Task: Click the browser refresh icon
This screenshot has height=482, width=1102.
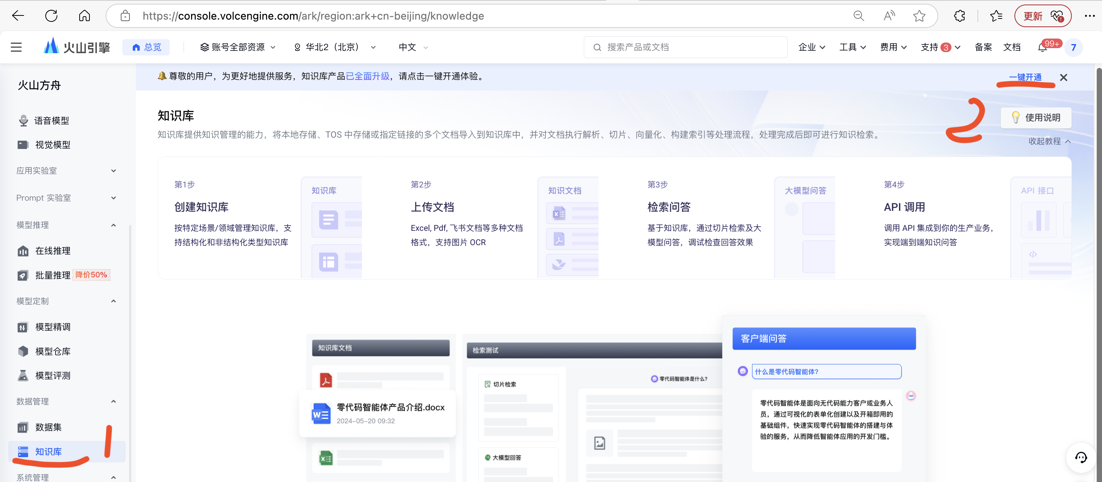Action: pos(51,16)
